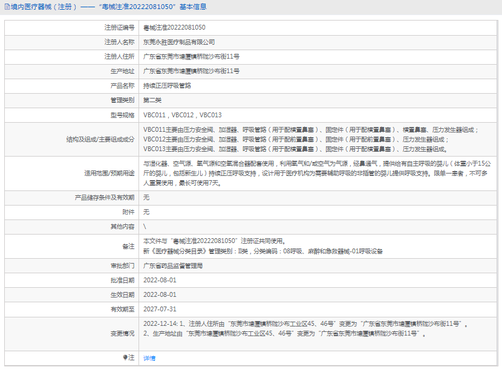Click the 型号规格 row label
The image size is (502, 370).
tap(123, 115)
